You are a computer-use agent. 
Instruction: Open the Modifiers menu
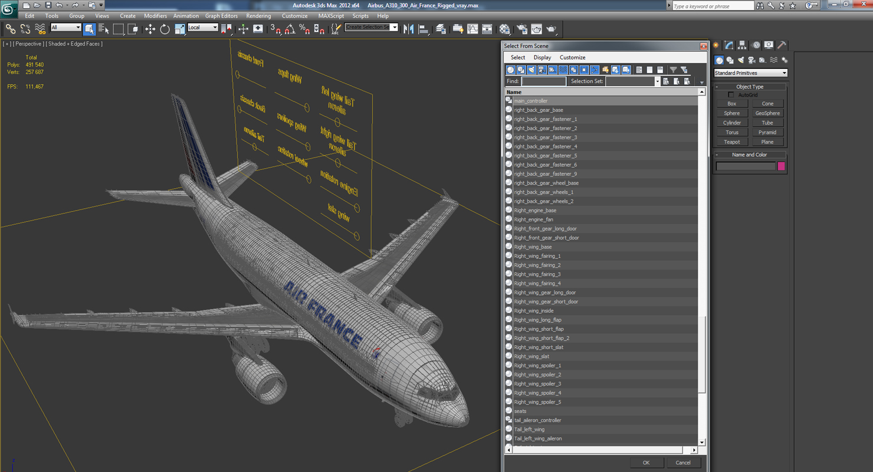155,16
